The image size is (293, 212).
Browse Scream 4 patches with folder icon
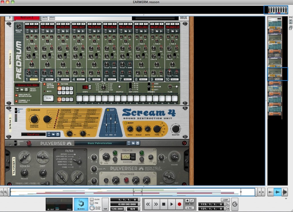53,134
